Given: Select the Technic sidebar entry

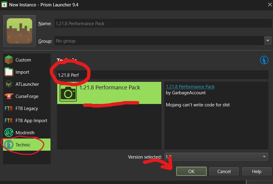Looking at the screenshot, I should point(23,145).
